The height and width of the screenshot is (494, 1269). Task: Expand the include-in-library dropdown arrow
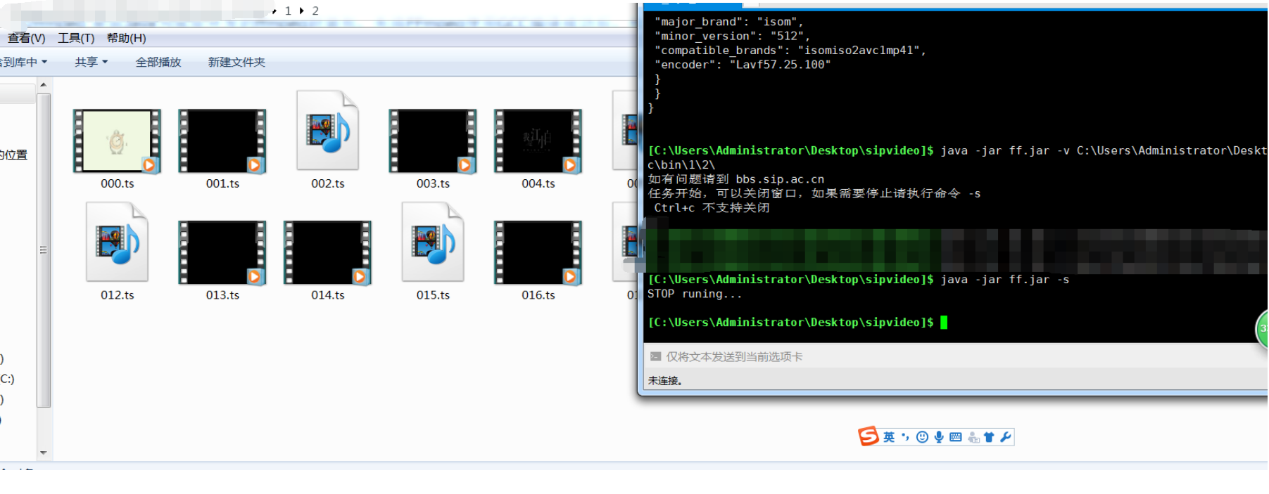tap(44, 62)
